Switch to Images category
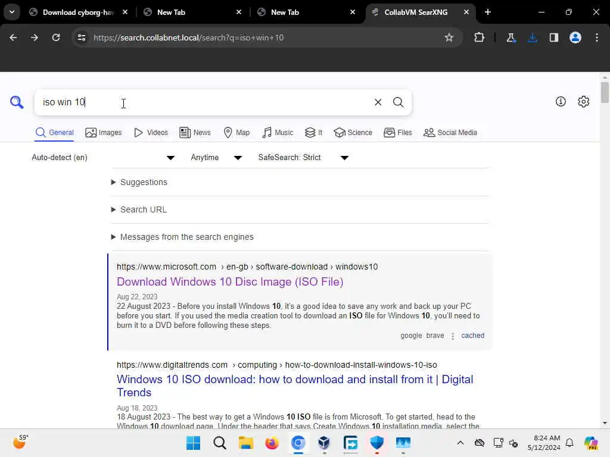 click(x=104, y=133)
